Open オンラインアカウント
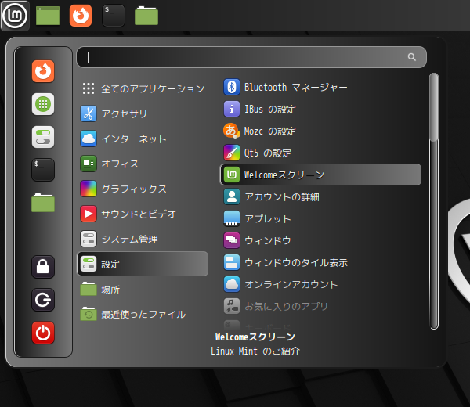 coord(320,284)
